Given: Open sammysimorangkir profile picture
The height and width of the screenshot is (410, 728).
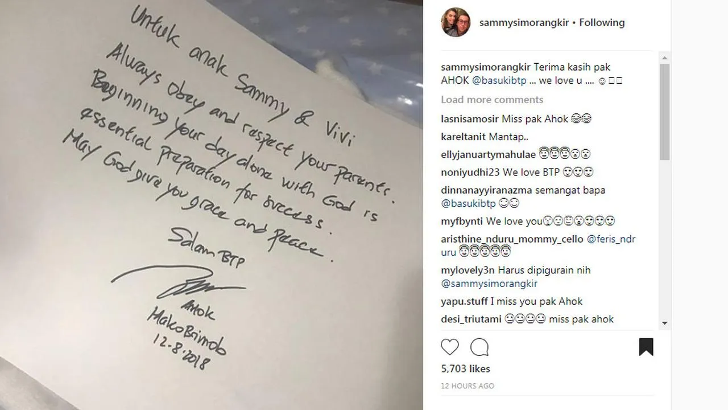Looking at the screenshot, I should click(x=456, y=22).
